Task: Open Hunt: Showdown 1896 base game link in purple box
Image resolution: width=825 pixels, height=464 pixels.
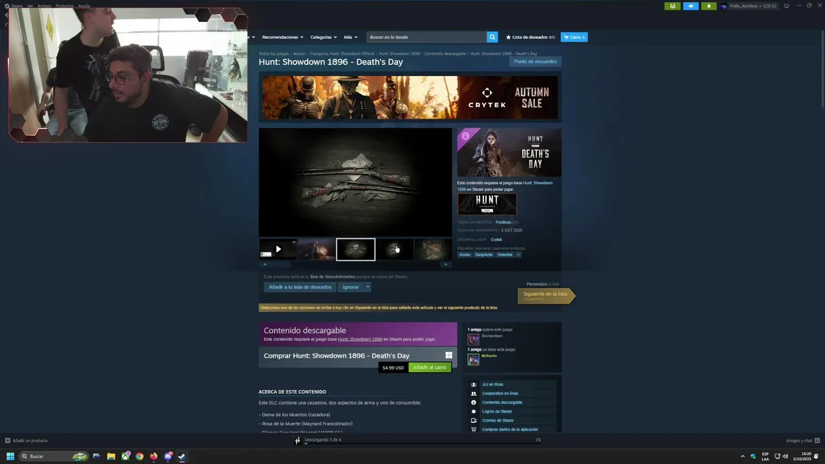Action: click(x=360, y=339)
